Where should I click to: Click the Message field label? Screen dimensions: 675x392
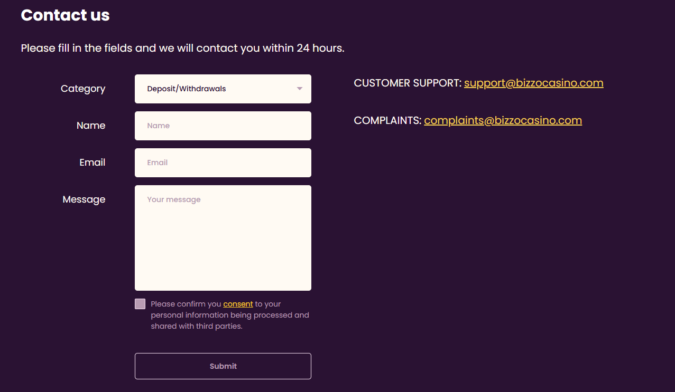coord(84,199)
